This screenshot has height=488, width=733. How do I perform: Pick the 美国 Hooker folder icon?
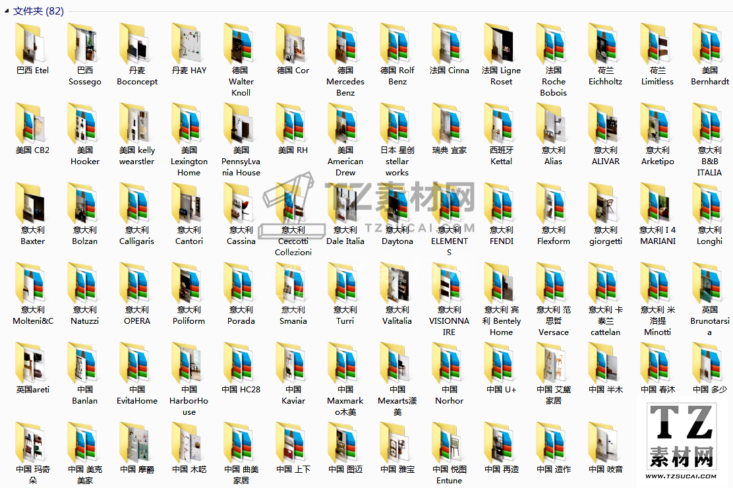[x=83, y=123]
